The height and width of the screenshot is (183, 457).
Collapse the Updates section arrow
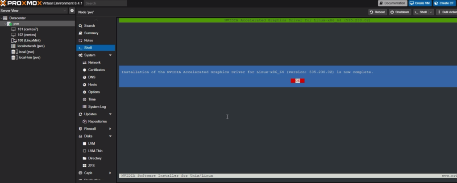[110, 114]
